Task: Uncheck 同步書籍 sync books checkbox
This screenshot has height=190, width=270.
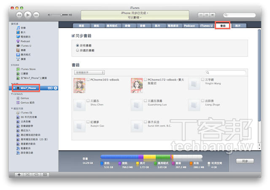Action: pos(73,36)
